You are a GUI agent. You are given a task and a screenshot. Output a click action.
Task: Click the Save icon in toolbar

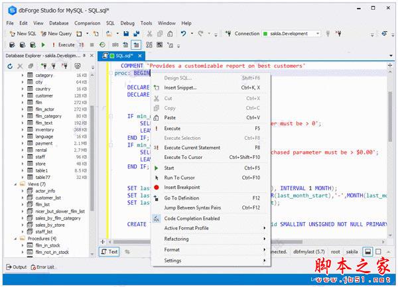point(126,33)
